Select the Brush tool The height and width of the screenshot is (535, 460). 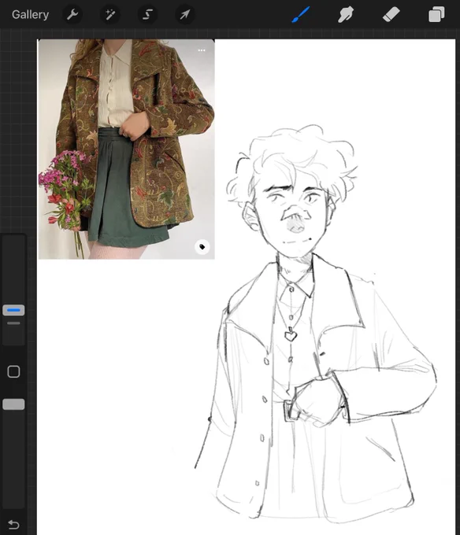click(x=301, y=15)
